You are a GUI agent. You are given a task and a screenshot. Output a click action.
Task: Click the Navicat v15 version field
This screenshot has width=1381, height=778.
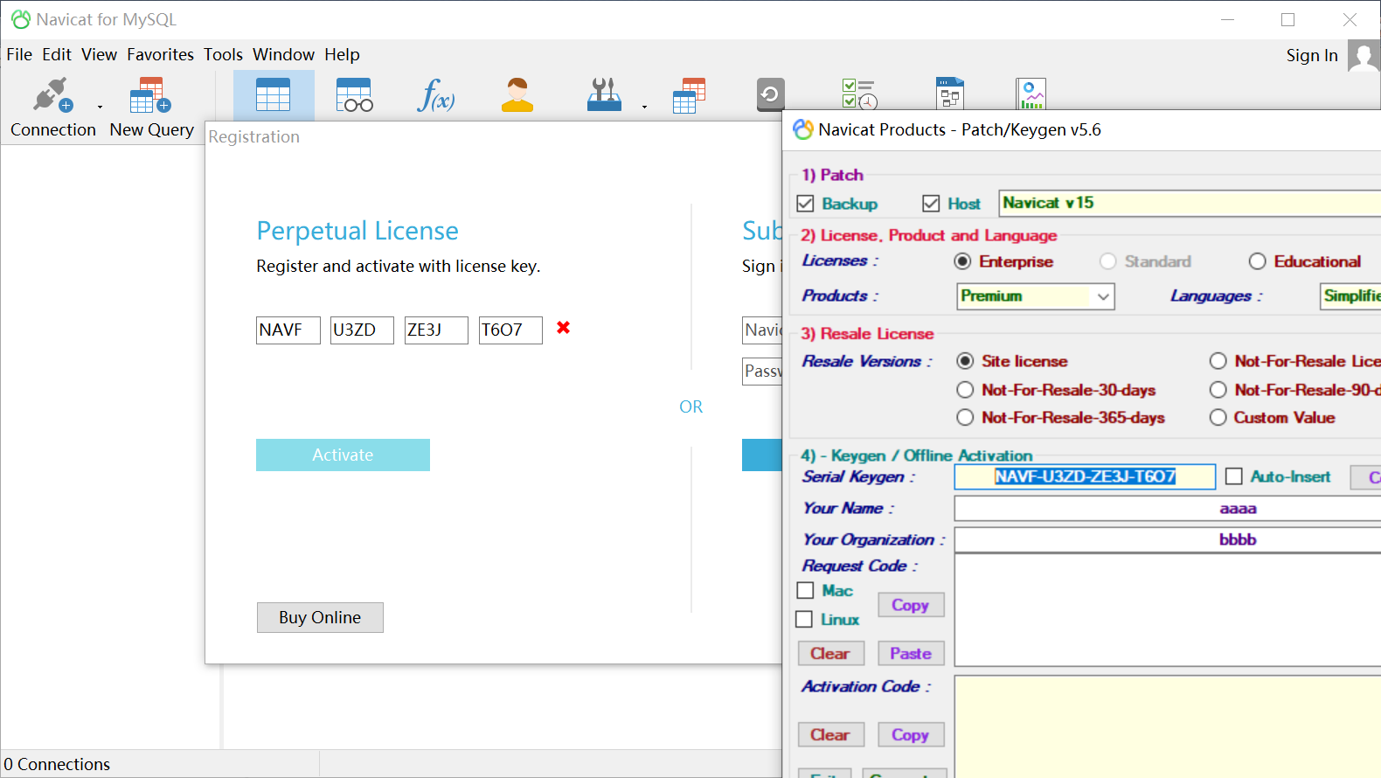click(x=1190, y=203)
